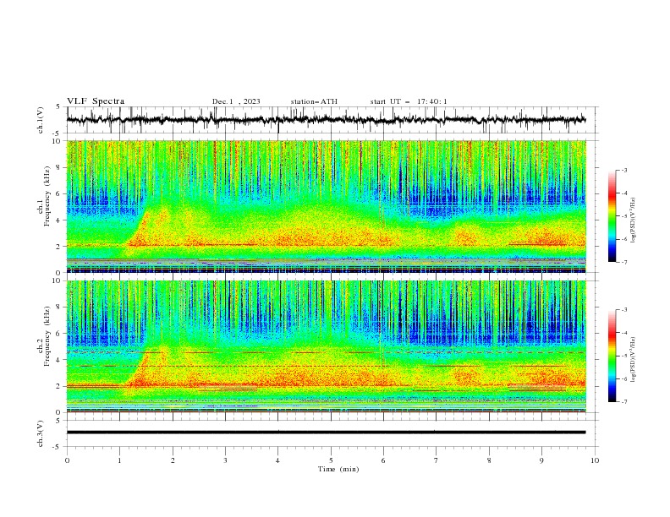Click the "6" kHz tick on ch.1 frequency axis
This screenshot has width=670, height=517.
59,193
